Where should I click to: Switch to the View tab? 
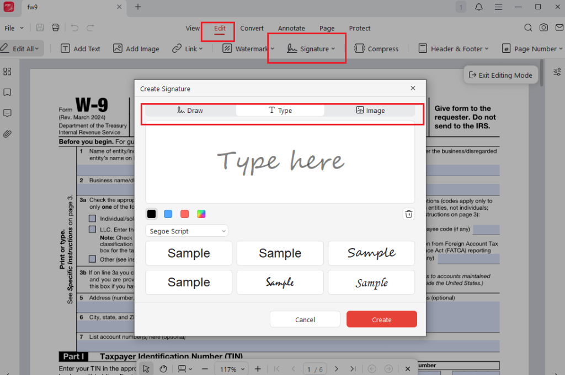[193, 28]
